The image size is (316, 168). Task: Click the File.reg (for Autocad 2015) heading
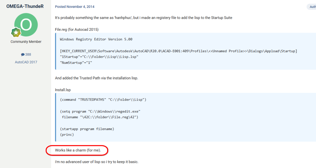pyautogui.click(x=77, y=29)
